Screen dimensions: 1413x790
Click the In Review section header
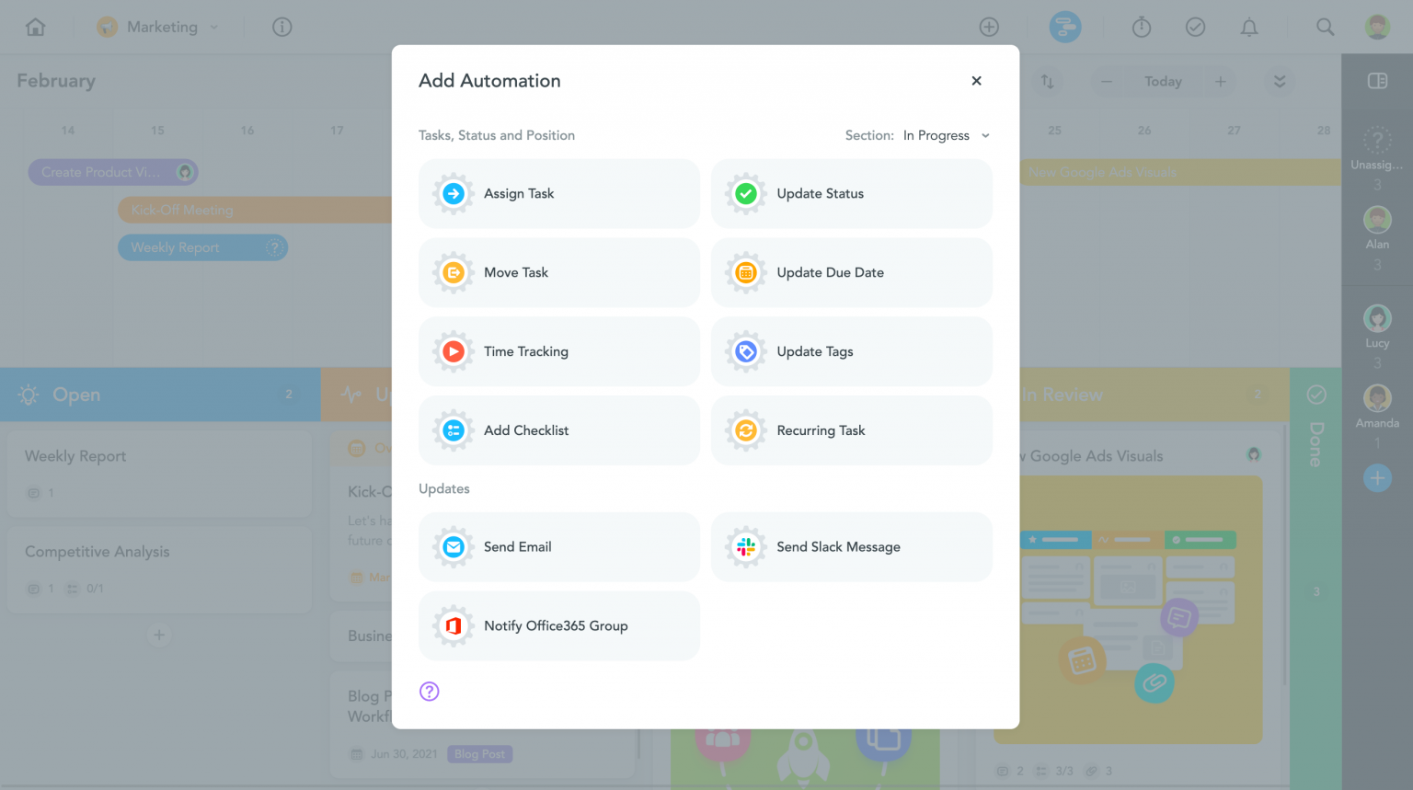tap(1154, 395)
